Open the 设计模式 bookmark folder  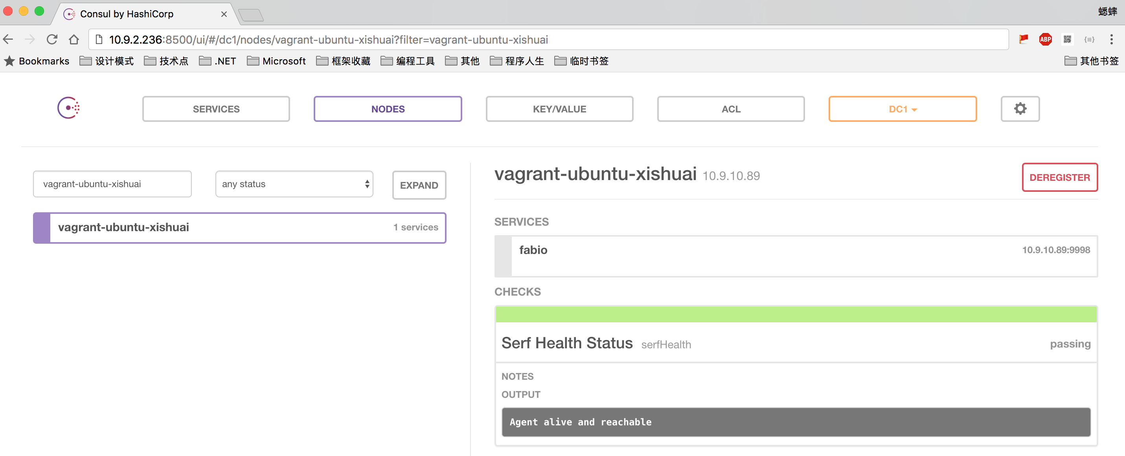(x=107, y=61)
